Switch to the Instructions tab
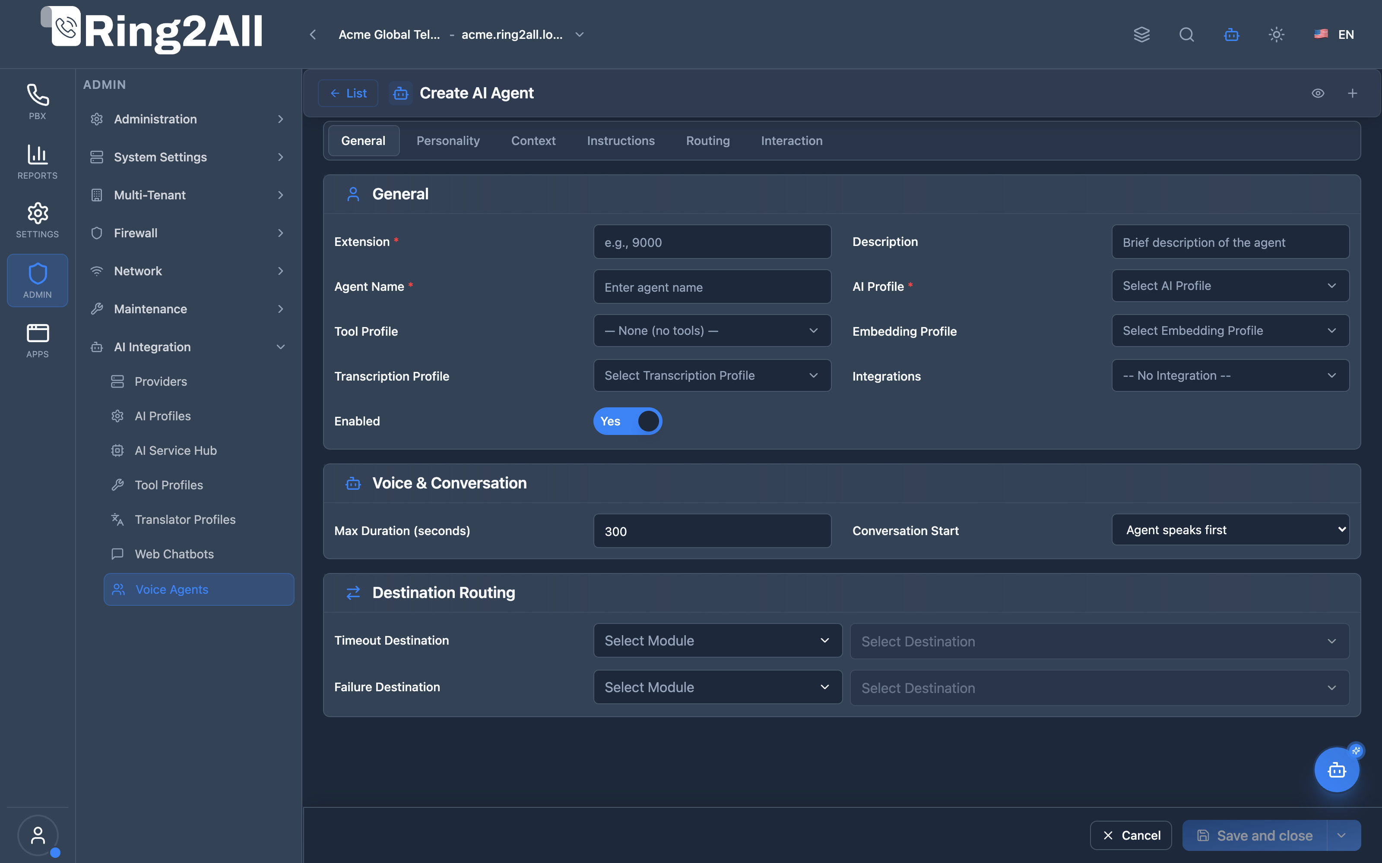The height and width of the screenshot is (863, 1382). (x=621, y=140)
